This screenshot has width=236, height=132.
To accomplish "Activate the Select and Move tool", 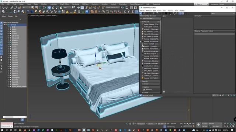I will (49, 8).
